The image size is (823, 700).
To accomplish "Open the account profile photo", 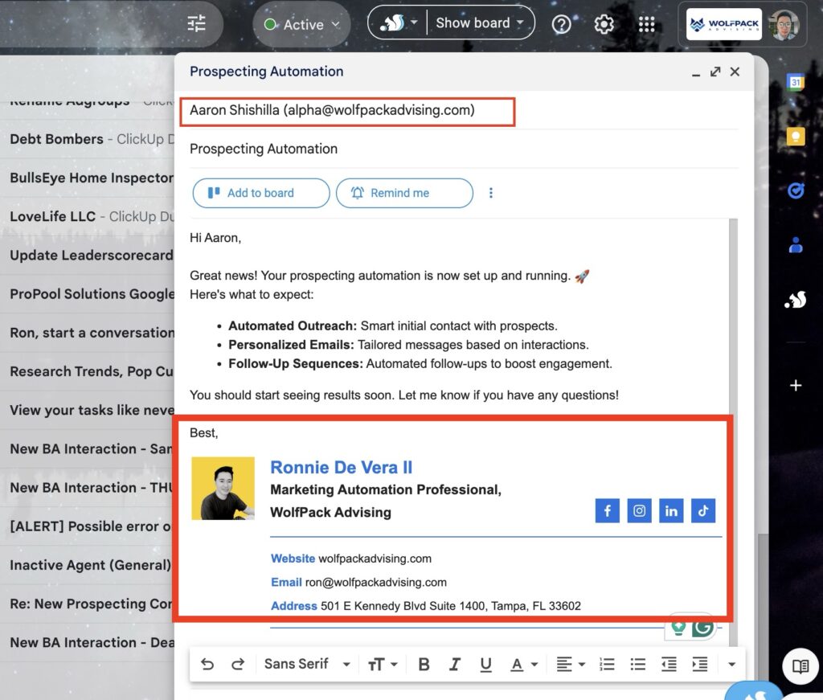I will (784, 24).
